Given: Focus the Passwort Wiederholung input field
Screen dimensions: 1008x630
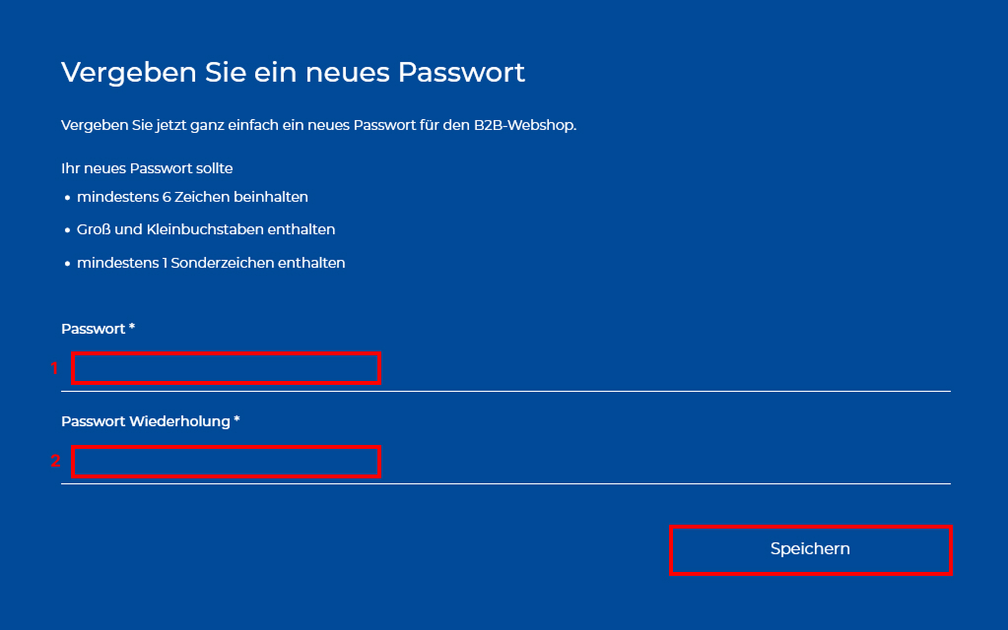Looking at the screenshot, I should pos(226,461).
